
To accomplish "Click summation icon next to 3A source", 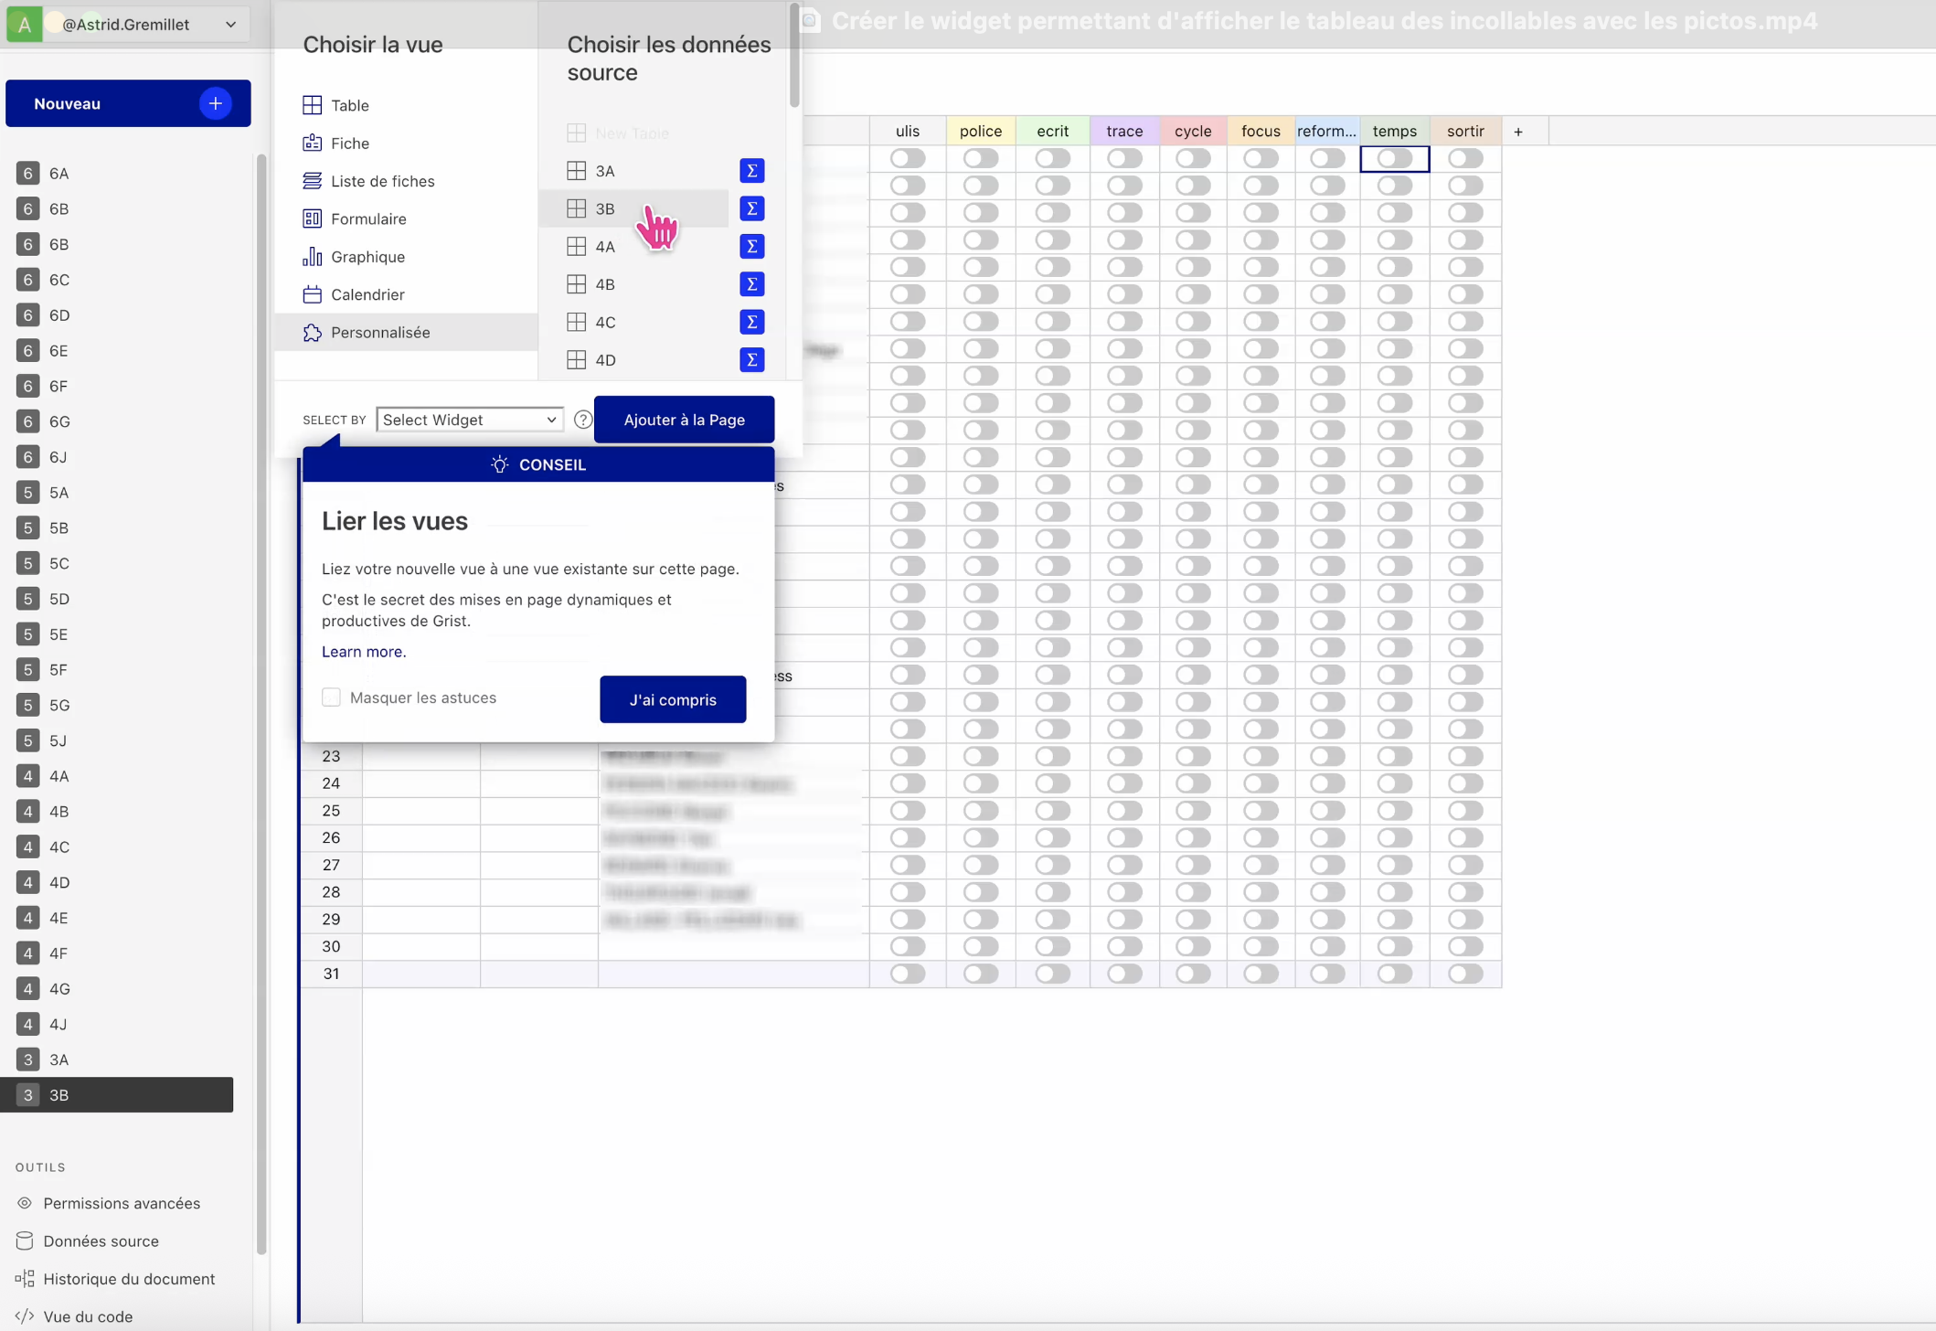I will point(751,171).
